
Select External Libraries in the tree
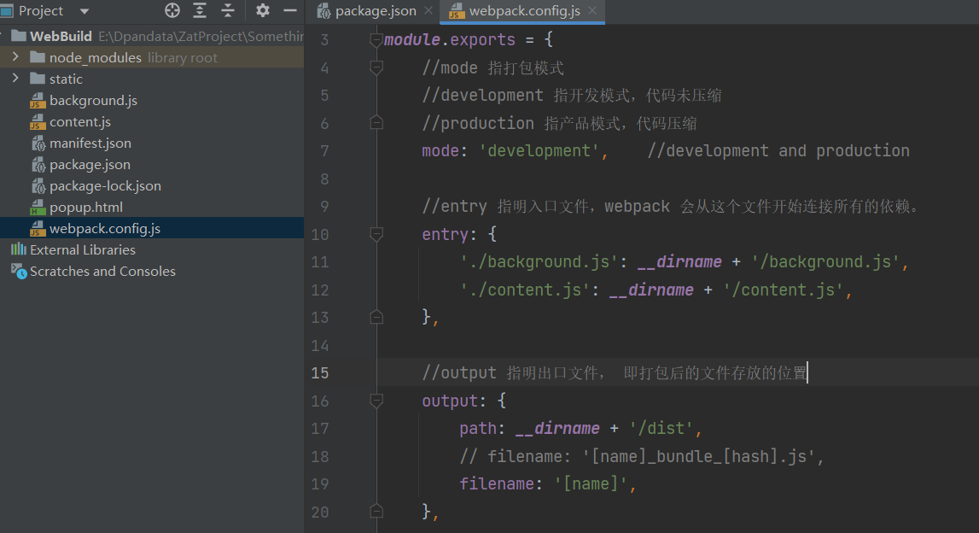[x=75, y=249]
